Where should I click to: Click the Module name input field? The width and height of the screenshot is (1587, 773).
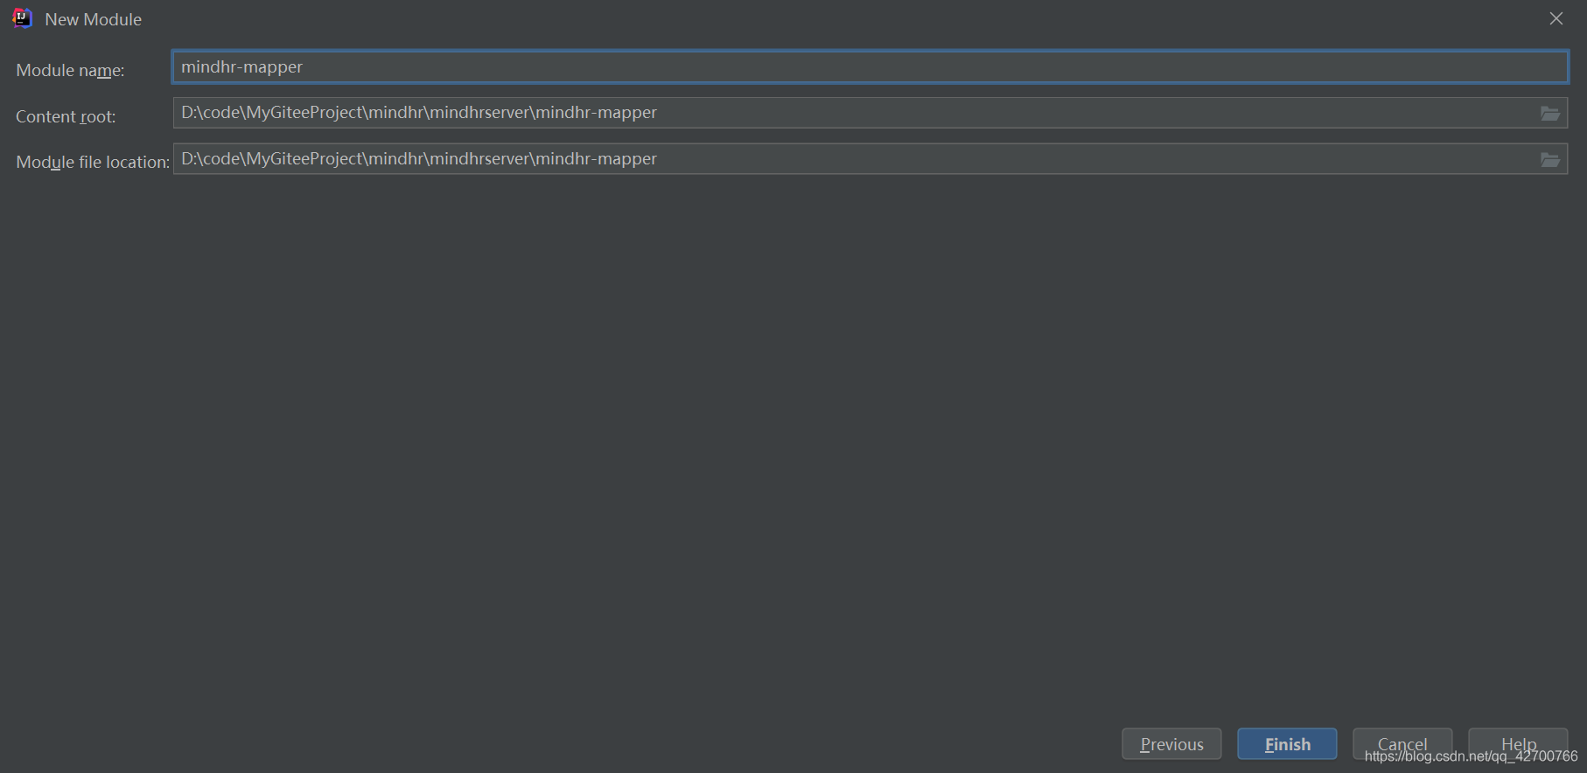point(870,67)
